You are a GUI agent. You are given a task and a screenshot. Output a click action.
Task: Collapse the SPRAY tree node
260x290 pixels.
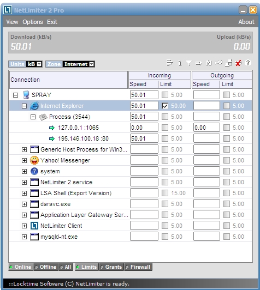point(15,95)
